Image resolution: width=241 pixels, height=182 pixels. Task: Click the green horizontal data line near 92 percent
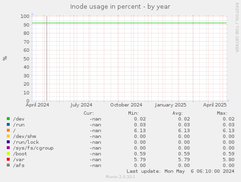[129, 23]
